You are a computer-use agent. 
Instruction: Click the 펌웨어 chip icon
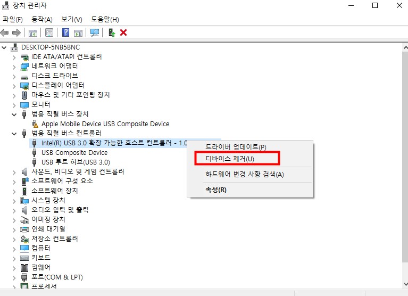click(x=24, y=268)
